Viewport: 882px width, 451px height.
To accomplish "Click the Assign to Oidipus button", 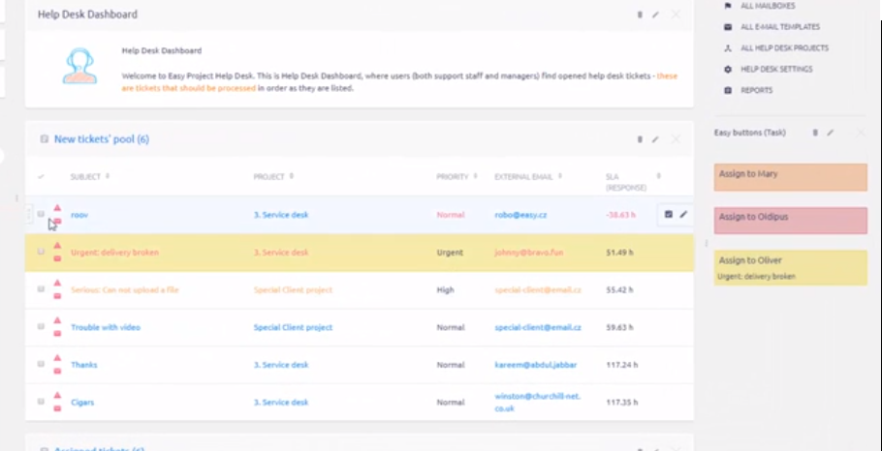I will coord(790,221).
